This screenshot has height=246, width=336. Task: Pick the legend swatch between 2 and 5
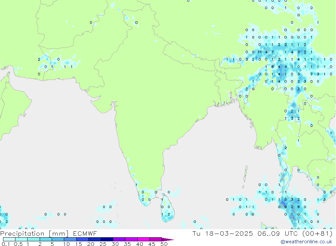[x=46, y=239]
